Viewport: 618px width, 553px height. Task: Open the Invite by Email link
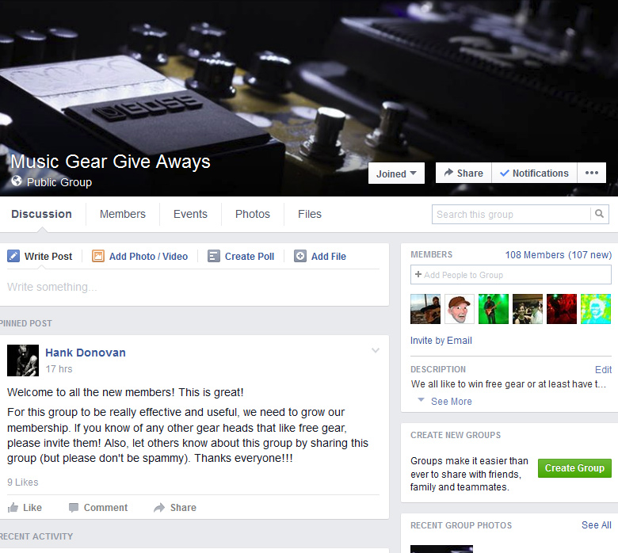(x=441, y=341)
